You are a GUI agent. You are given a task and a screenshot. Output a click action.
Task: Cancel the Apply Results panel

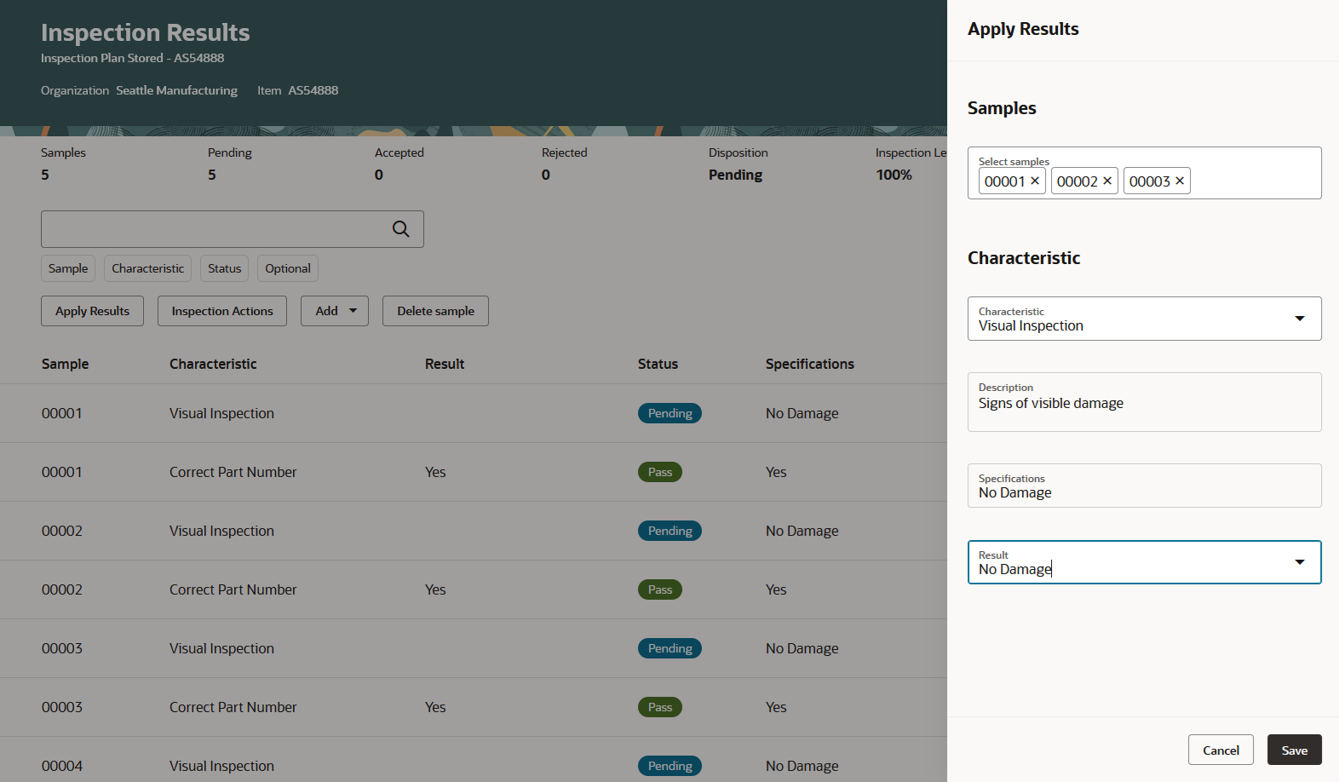1221,750
